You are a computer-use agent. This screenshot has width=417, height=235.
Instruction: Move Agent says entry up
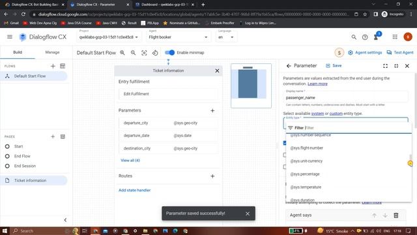click(x=374, y=215)
